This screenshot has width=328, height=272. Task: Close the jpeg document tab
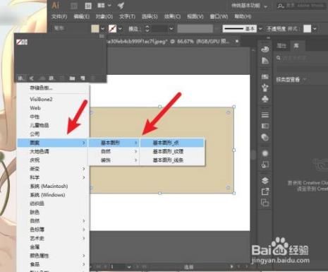237,41
